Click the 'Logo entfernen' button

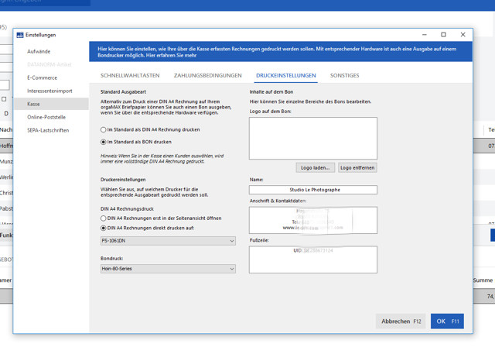(357, 167)
